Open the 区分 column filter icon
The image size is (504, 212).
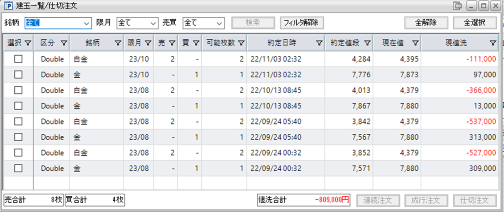tap(64, 43)
